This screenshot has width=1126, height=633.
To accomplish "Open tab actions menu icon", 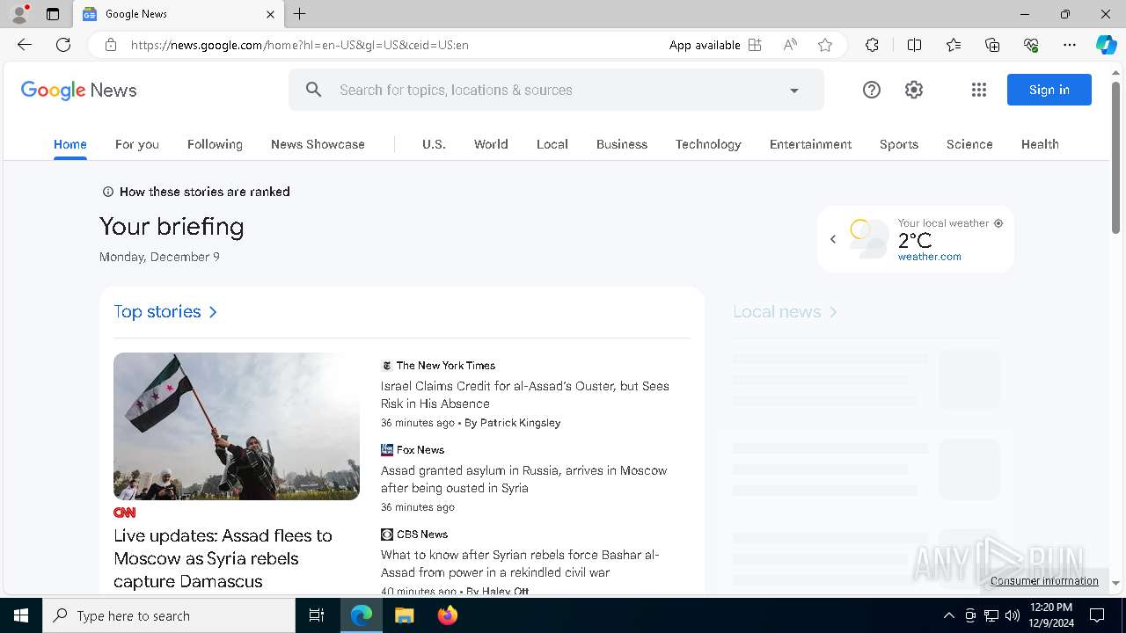I will [53, 14].
